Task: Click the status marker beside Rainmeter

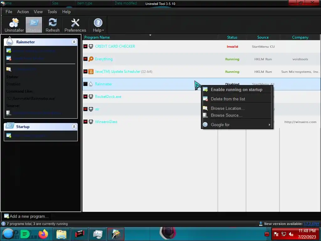Action: coord(85,84)
